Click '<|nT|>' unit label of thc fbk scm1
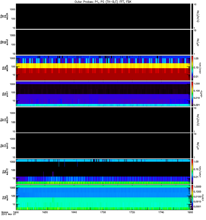The height and width of the screenshot is (220, 206). pyautogui.click(x=203, y=197)
